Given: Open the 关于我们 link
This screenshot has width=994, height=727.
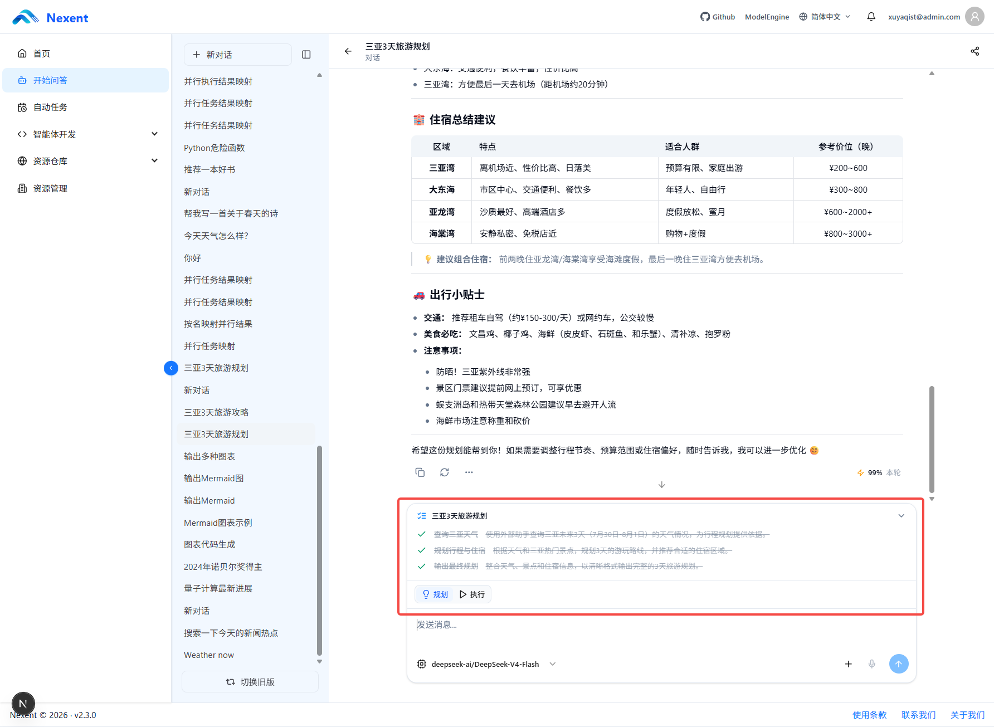Looking at the screenshot, I should [967, 715].
